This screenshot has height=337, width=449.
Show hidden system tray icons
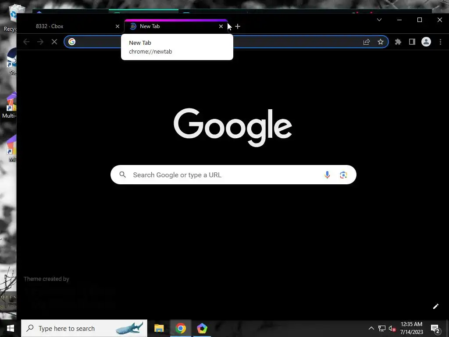pos(371,328)
